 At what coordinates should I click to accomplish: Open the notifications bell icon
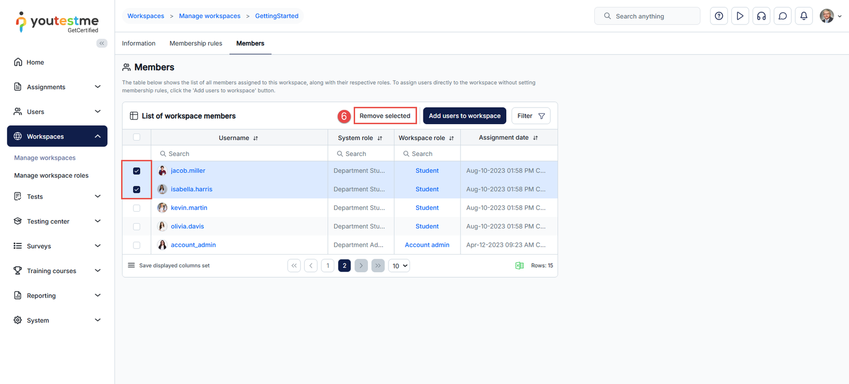point(803,16)
